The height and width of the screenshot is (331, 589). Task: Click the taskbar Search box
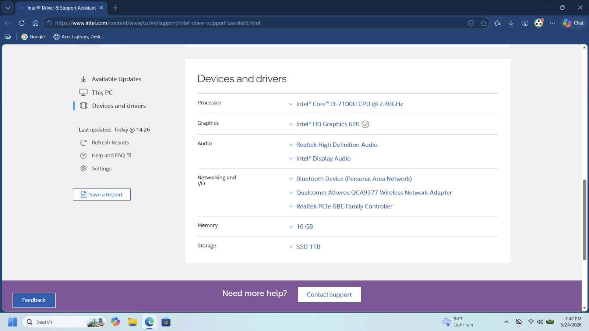coord(64,322)
